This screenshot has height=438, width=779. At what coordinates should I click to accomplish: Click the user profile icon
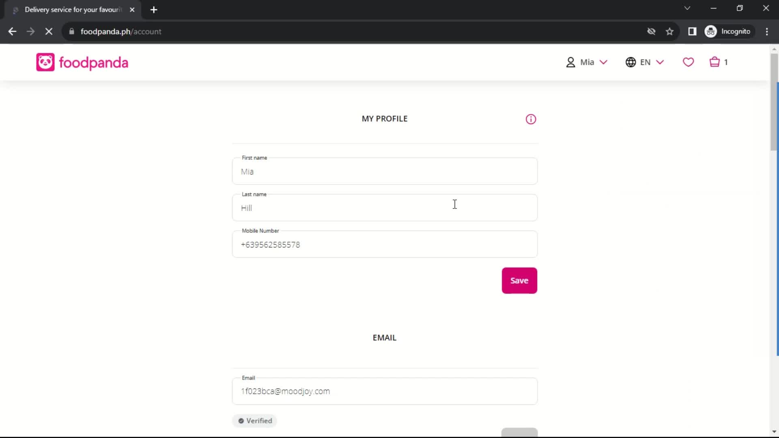pos(570,62)
